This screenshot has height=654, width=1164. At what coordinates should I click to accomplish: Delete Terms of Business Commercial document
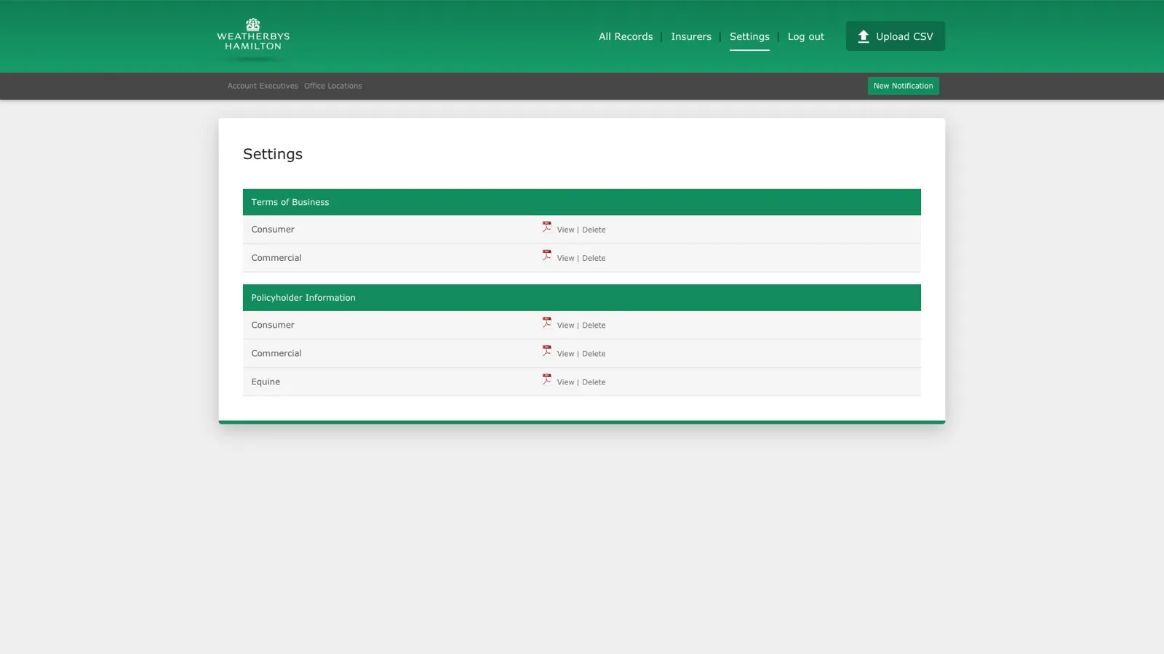click(x=594, y=258)
